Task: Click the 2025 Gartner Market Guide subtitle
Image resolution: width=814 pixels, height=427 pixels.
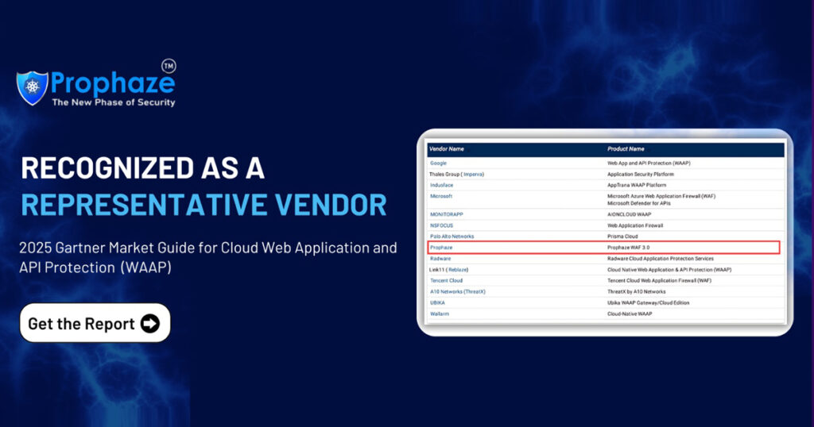Action: click(208, 257)
